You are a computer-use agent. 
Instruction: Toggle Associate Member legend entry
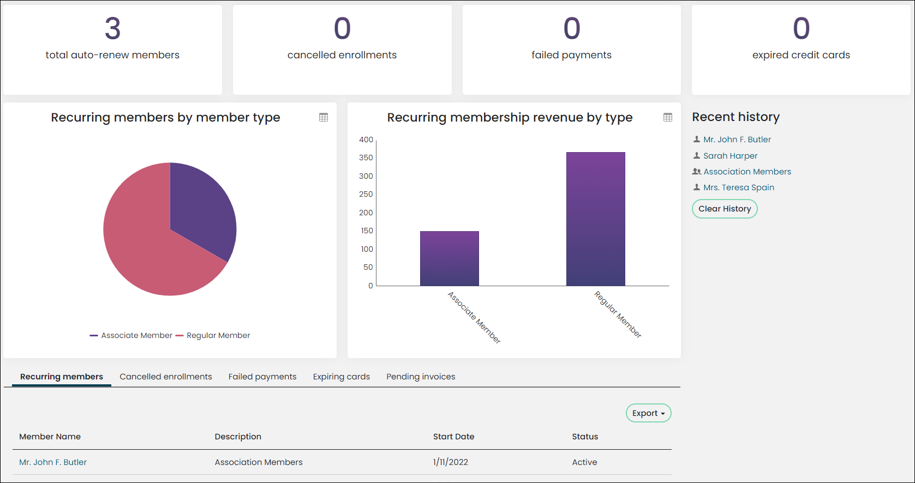click(x=131, y=335)
